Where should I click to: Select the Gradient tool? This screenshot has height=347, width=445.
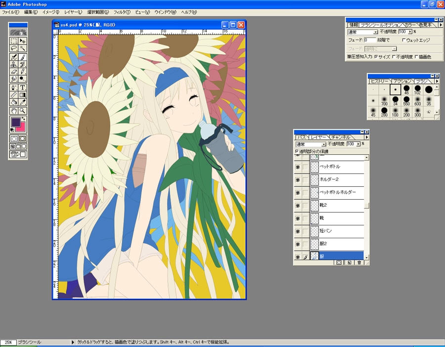point(22,95)
